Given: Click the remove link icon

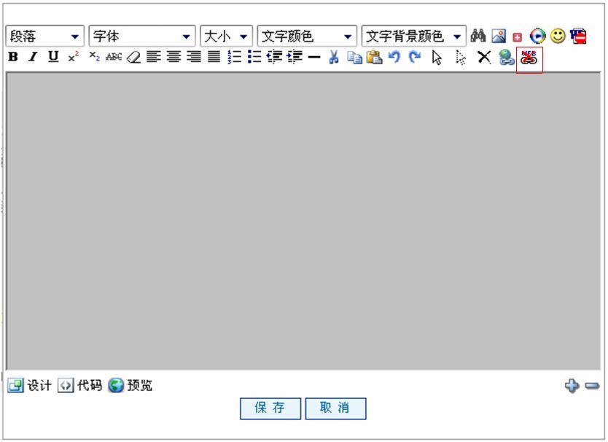Looking at the screenshot, I should coord(529,58).
